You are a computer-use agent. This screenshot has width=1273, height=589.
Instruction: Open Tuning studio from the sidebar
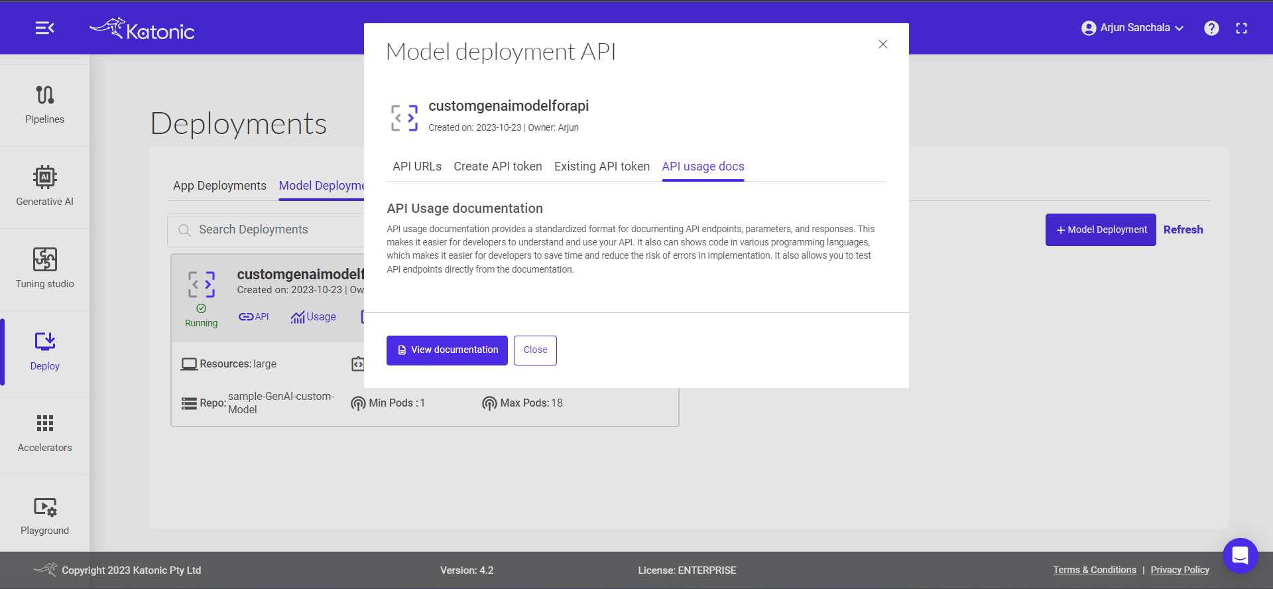44,269
